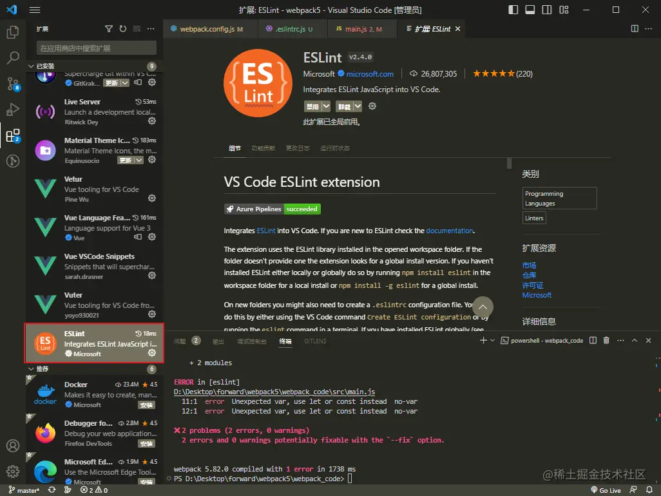
Task: Open ESLint extension settings gear in details
Action: [372, 106]
